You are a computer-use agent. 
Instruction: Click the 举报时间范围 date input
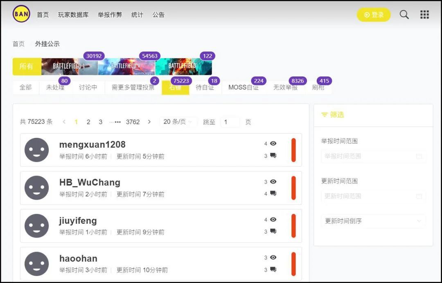[x=374, y=156]
